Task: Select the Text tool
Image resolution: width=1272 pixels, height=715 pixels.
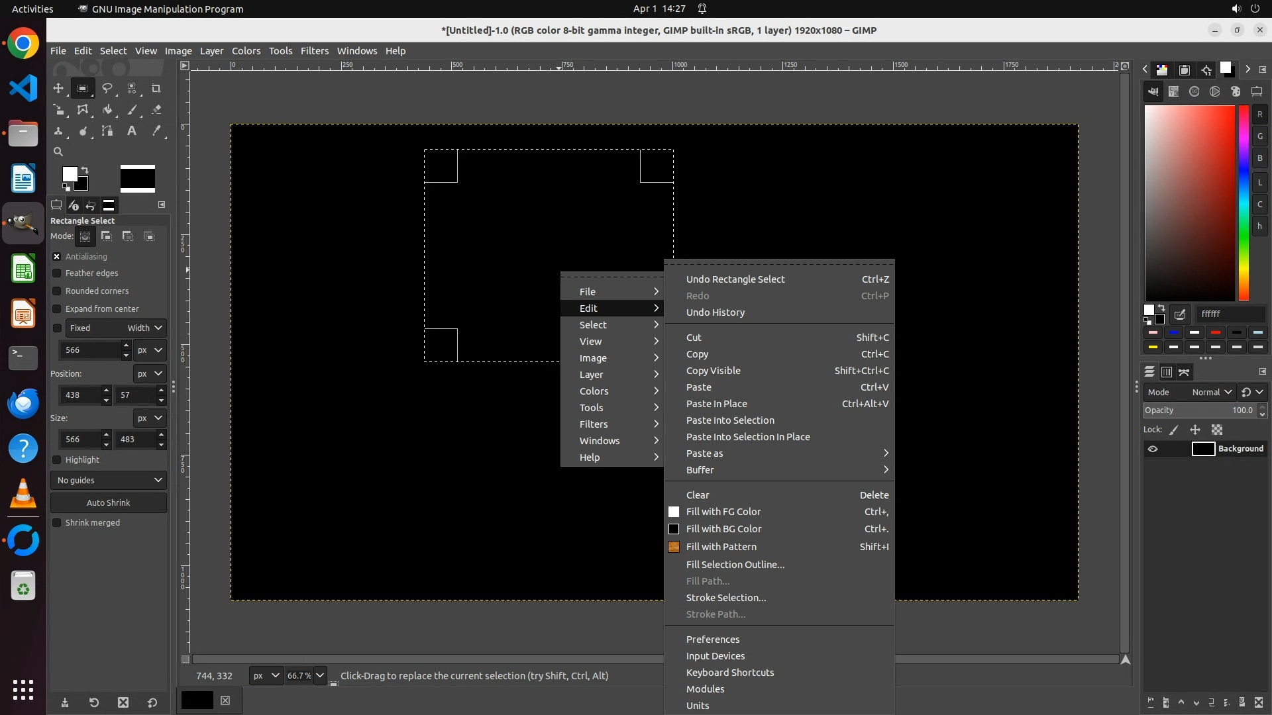Action: 132,131
